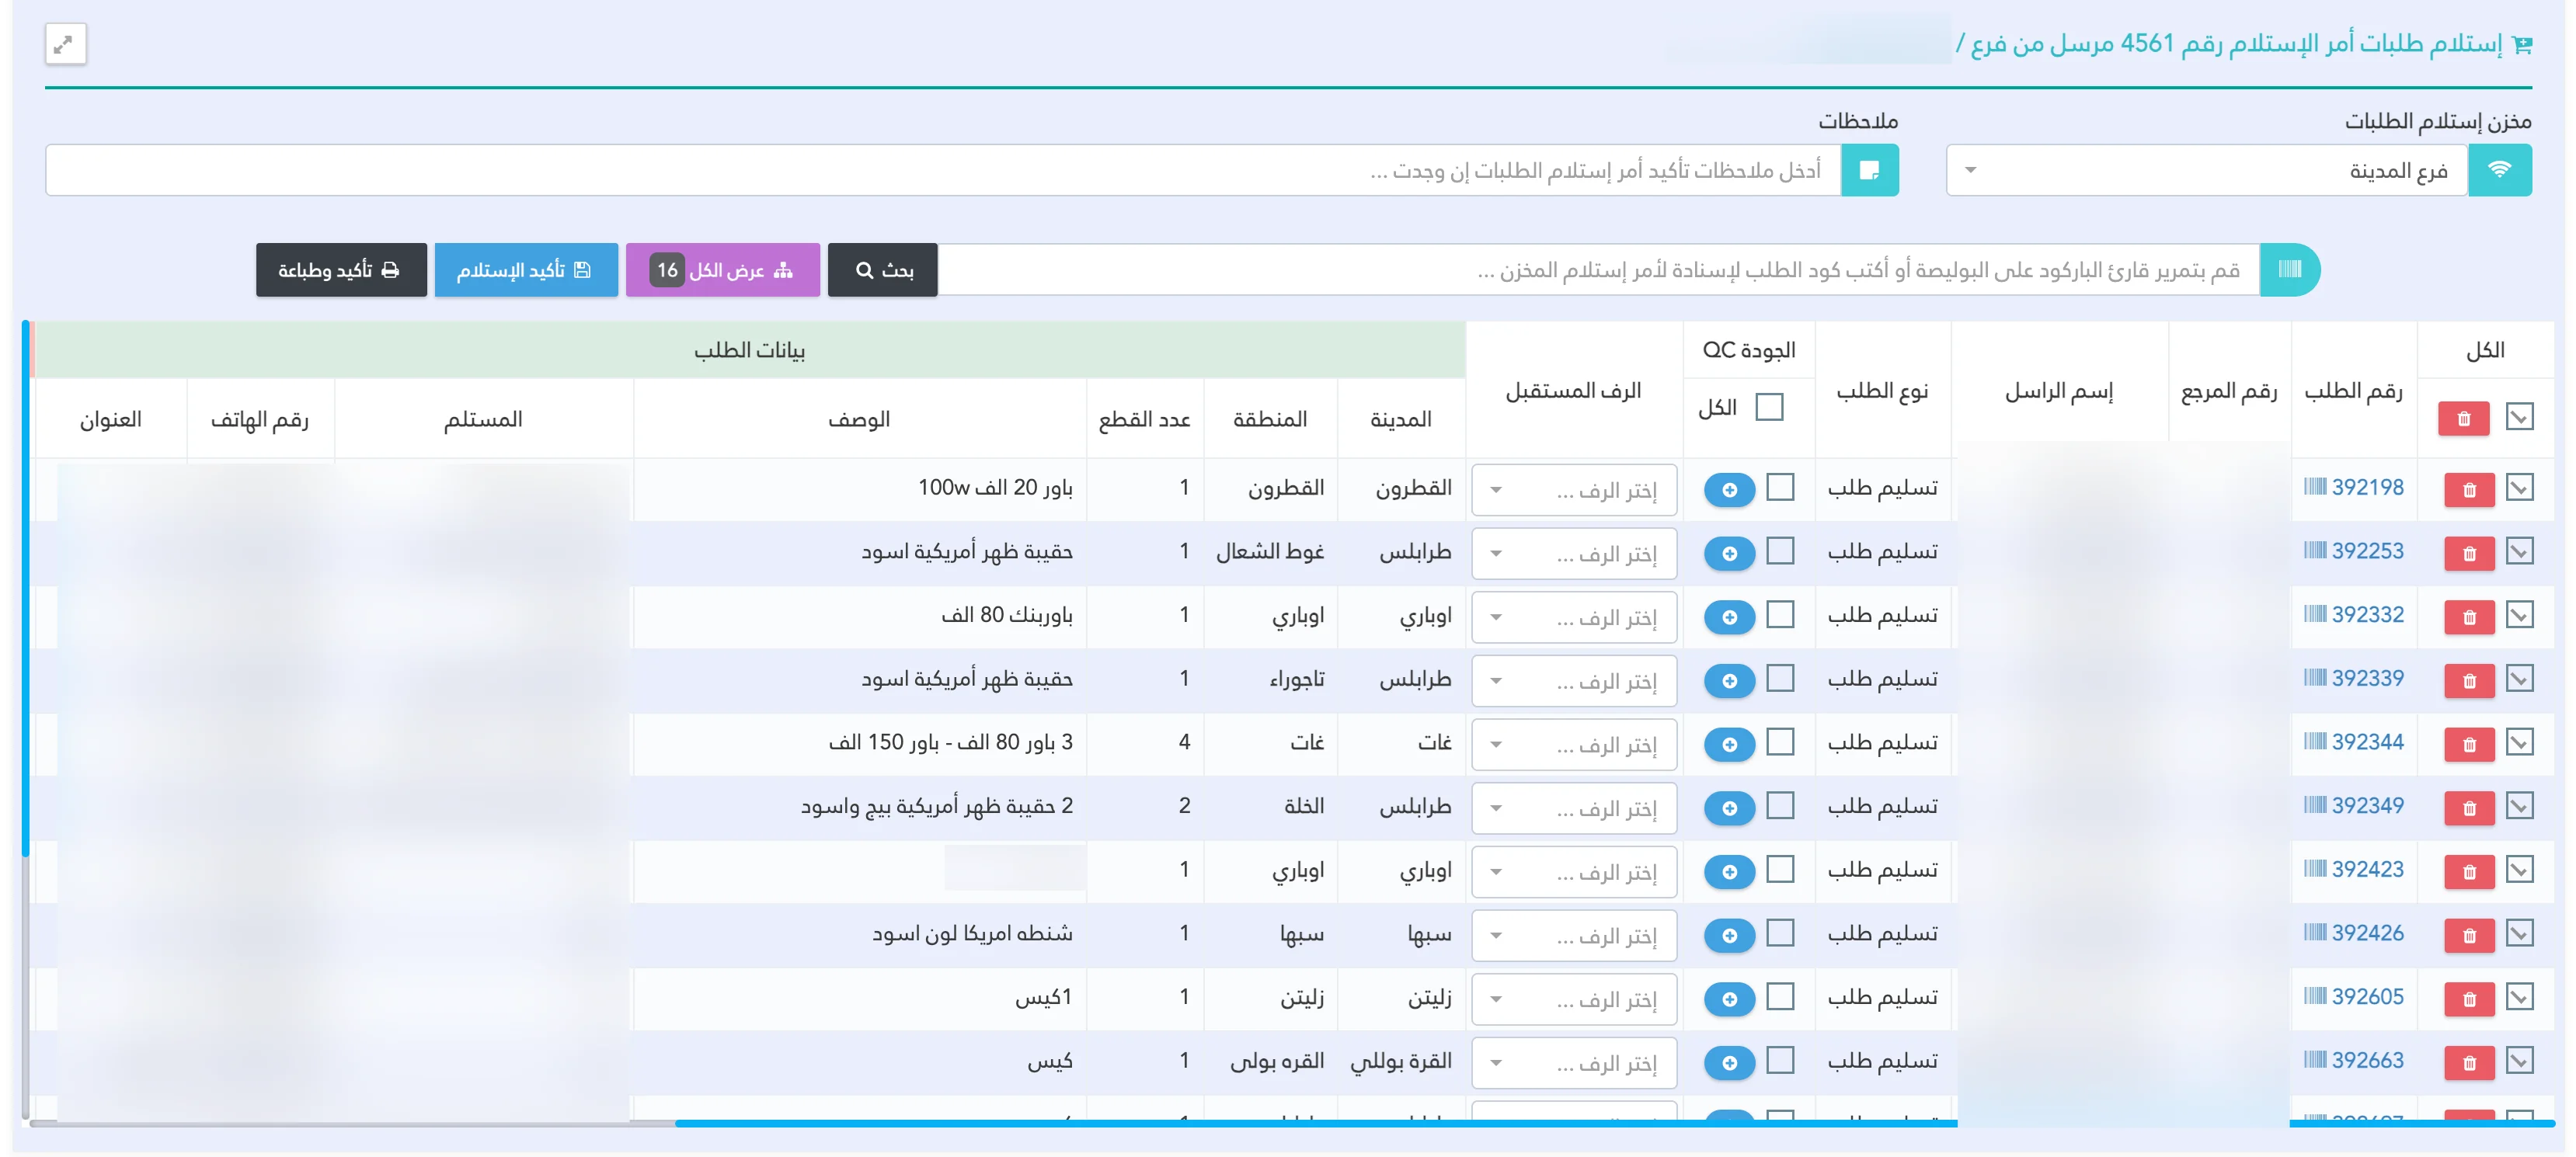Click the wifi icon beside the warehouse selector
2576x1157 pixels.
tap(2499, 171)
